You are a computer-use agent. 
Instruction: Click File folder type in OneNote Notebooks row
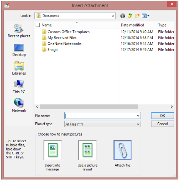coord(166,44)
